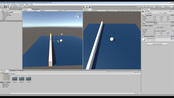Switch to the Profiler tab
The image size is (174, 98).
(21, 71)
